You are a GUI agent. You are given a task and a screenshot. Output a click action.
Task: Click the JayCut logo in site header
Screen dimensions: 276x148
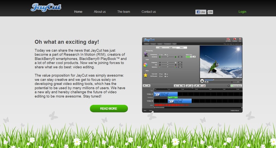[x=46, y=7]
